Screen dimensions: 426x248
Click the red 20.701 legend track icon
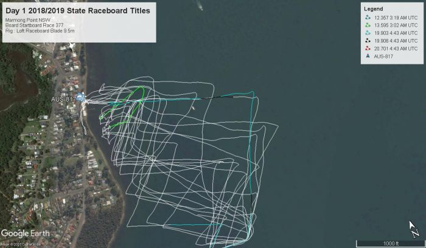[368, 49]
